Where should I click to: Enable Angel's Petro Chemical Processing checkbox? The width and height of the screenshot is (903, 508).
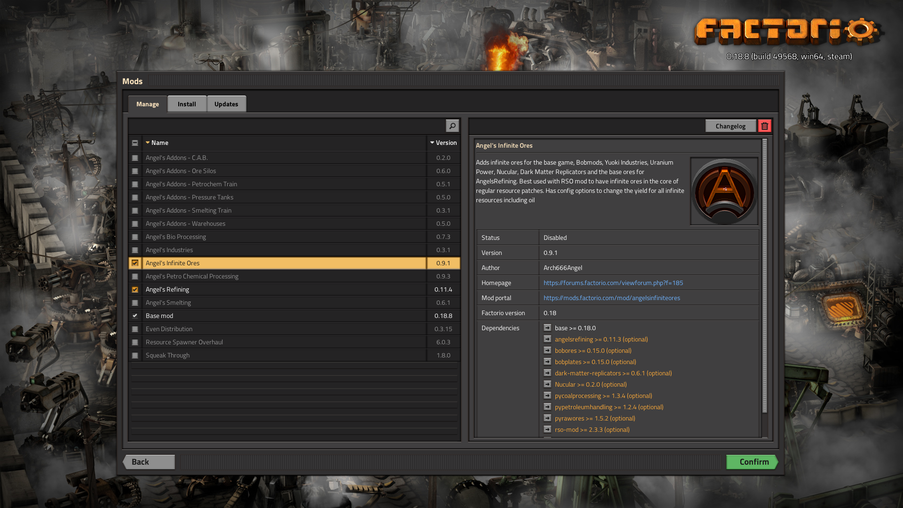[x=135, y=276]
